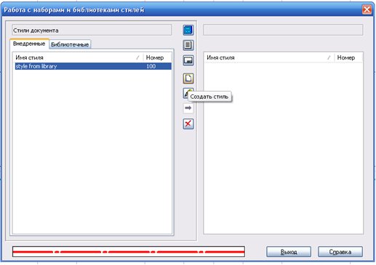The height and width of the screenshot is (265, 376).
Task: Click the red X delete style button
Action: [188, 124]
